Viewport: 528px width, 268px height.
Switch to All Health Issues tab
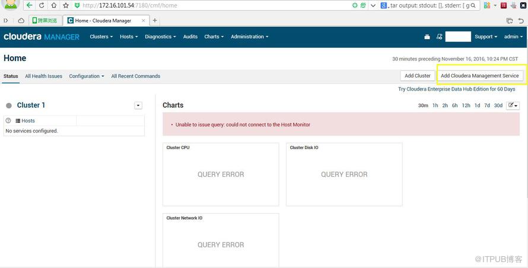point(43,76)
